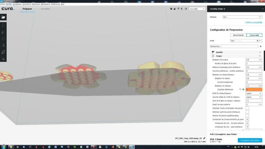
Task: Click pencil icon to rename the print job
Action: click(204, 138)
